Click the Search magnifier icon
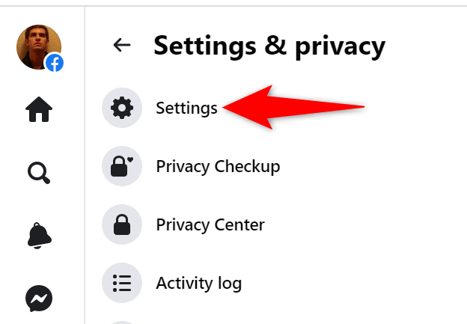This screenshot has width=467, height=324. point(39,174)
